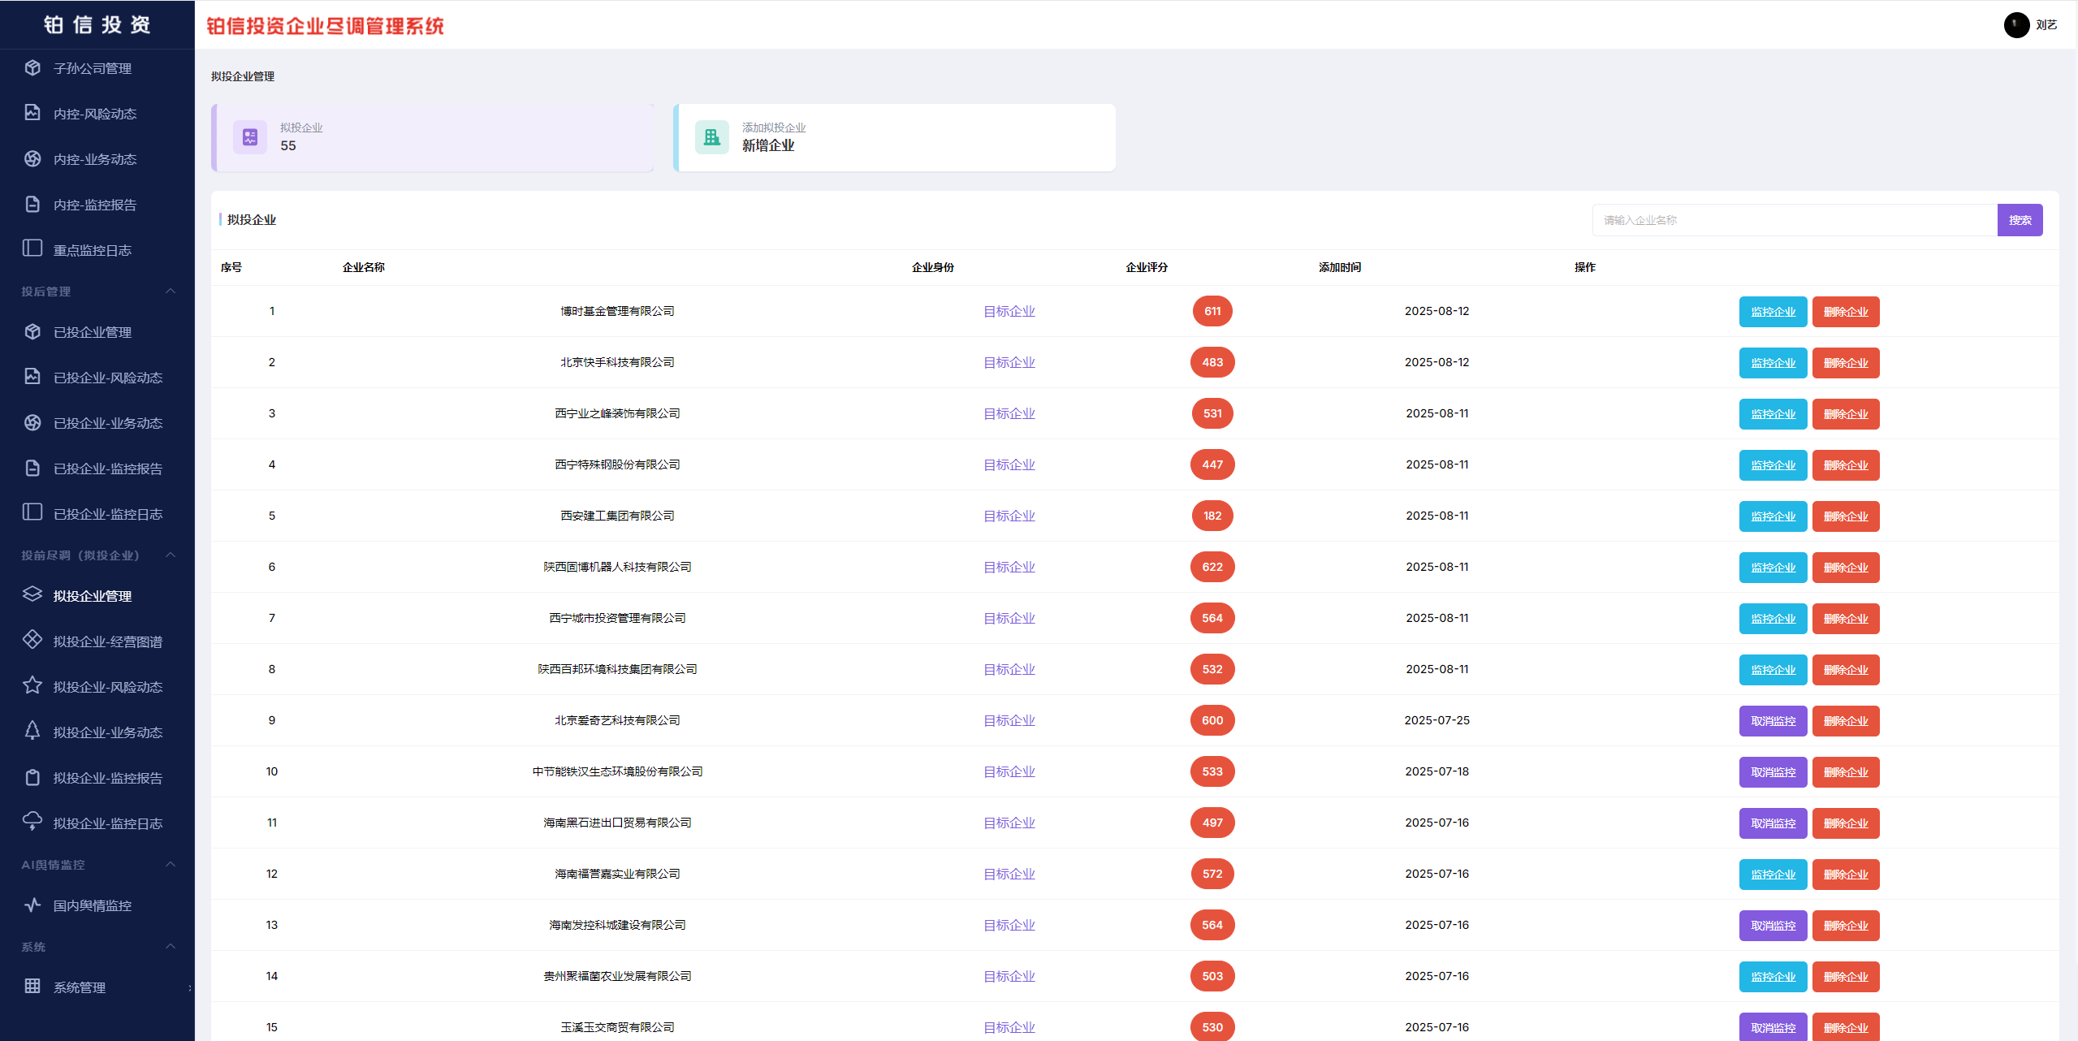Collapse the 投后管理 sidebar section
The height and width of the screenshot is (1041, 2078).
pyautogui.click(x=171, y=292)
